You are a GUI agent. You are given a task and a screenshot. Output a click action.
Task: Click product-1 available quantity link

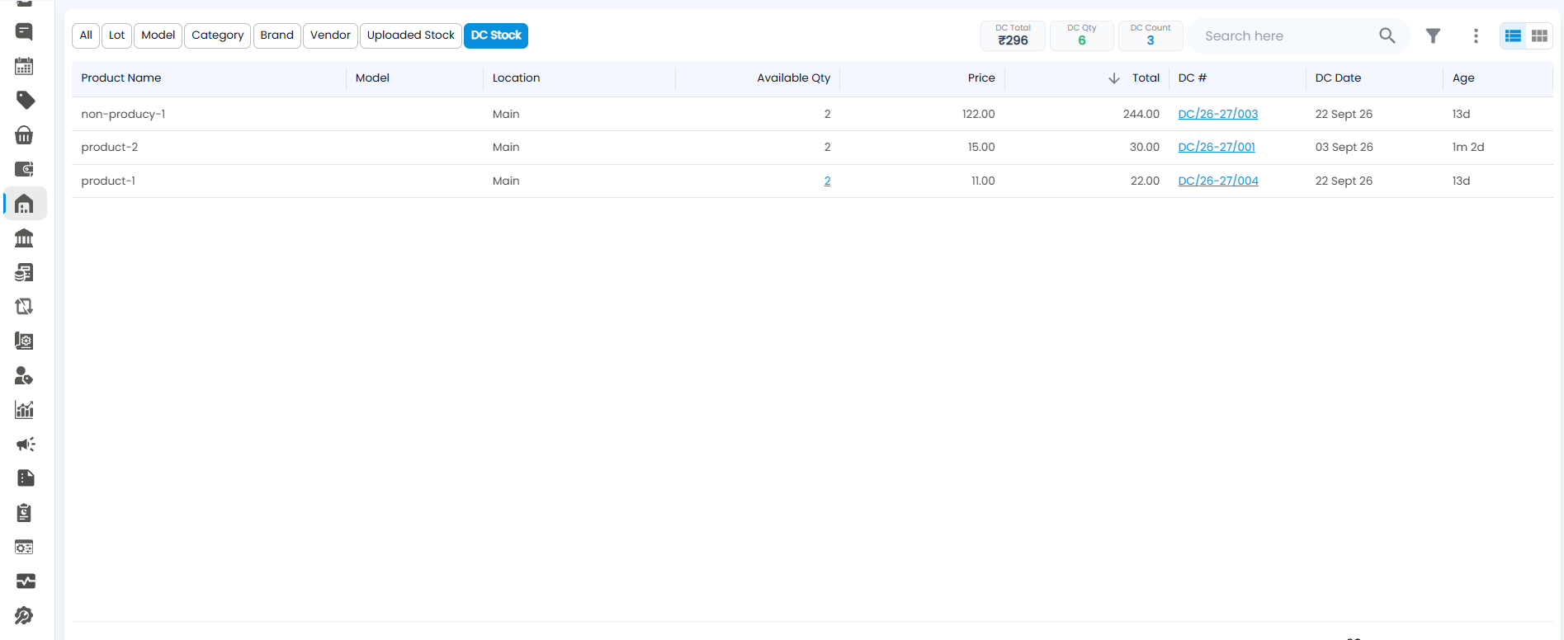(x=827, y=181)
